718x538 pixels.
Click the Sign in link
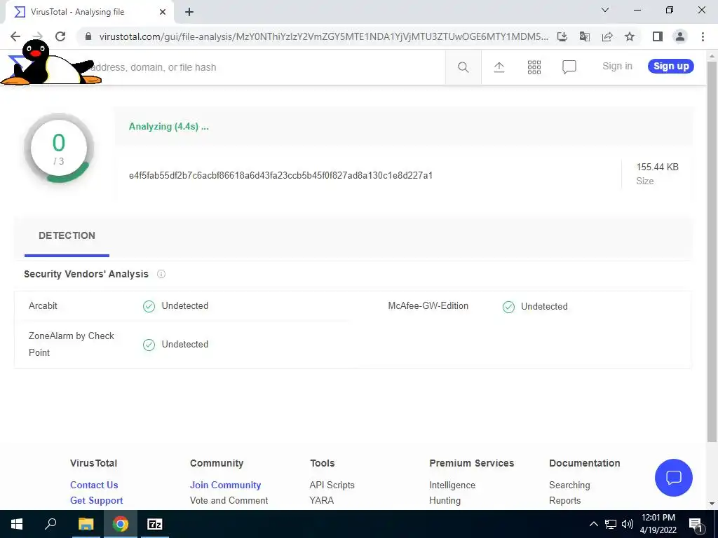(x=617, y=67)
